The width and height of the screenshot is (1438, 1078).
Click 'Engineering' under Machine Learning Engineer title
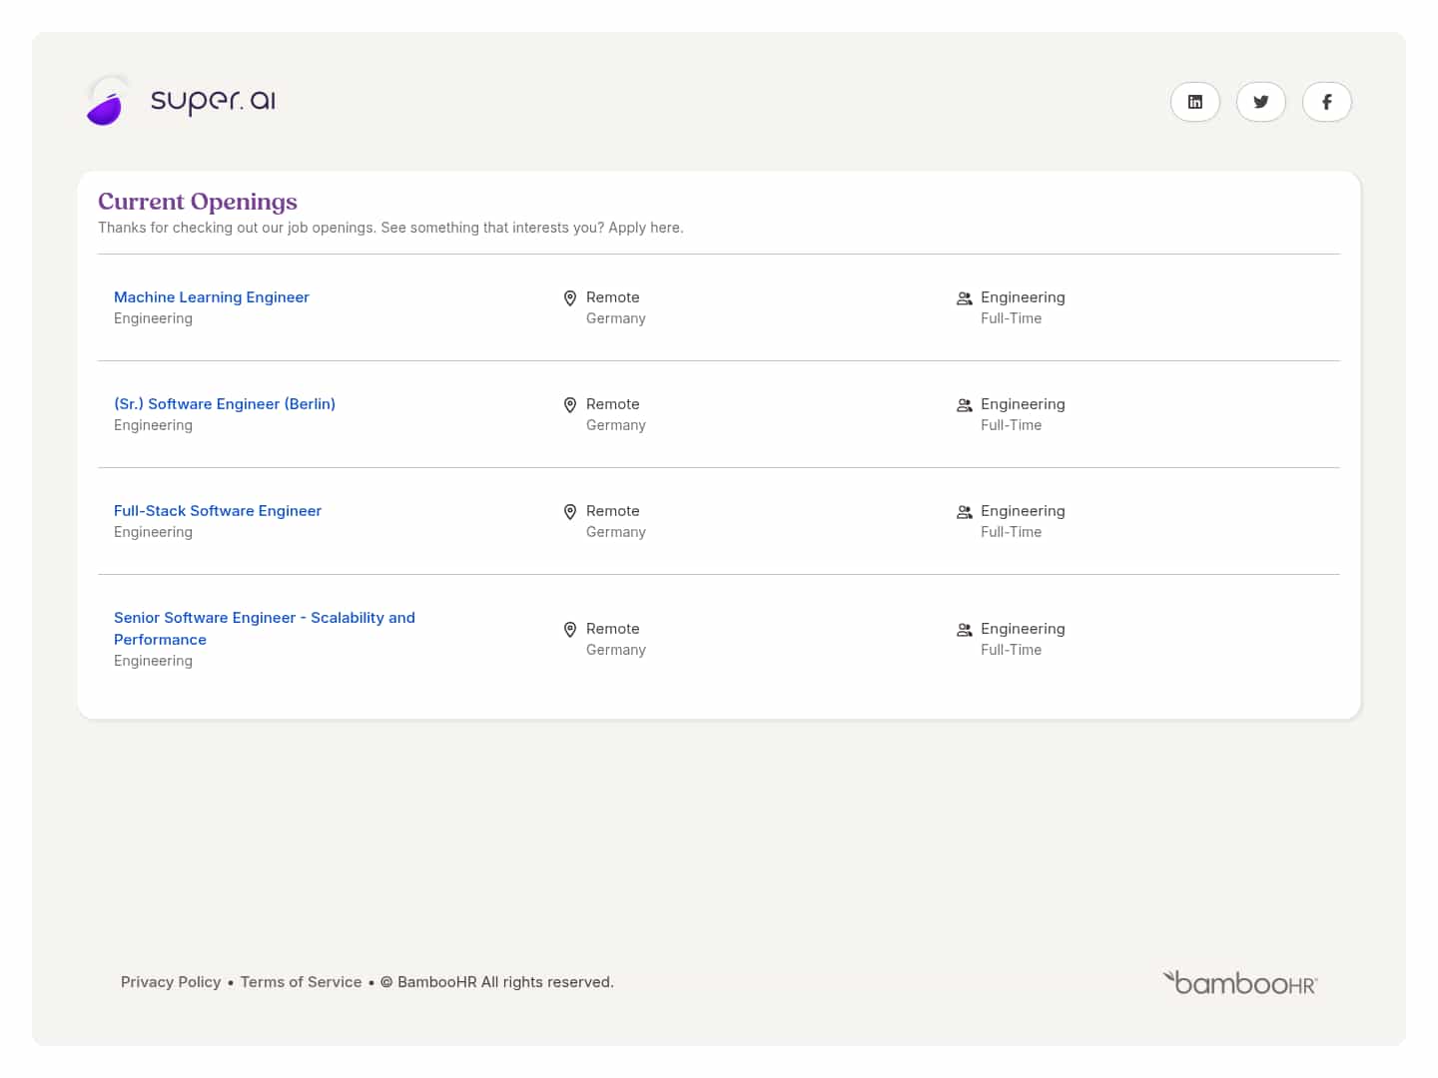153,318
